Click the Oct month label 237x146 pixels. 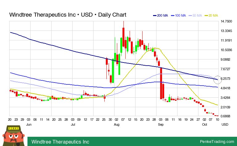click(205, 124)
